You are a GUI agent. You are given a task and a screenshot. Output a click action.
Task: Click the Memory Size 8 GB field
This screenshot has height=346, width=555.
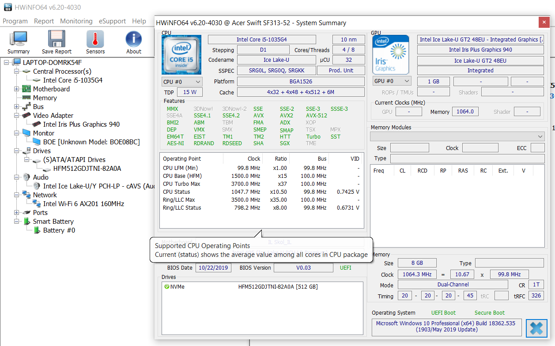pyautogui.click(x=417, y=263)
